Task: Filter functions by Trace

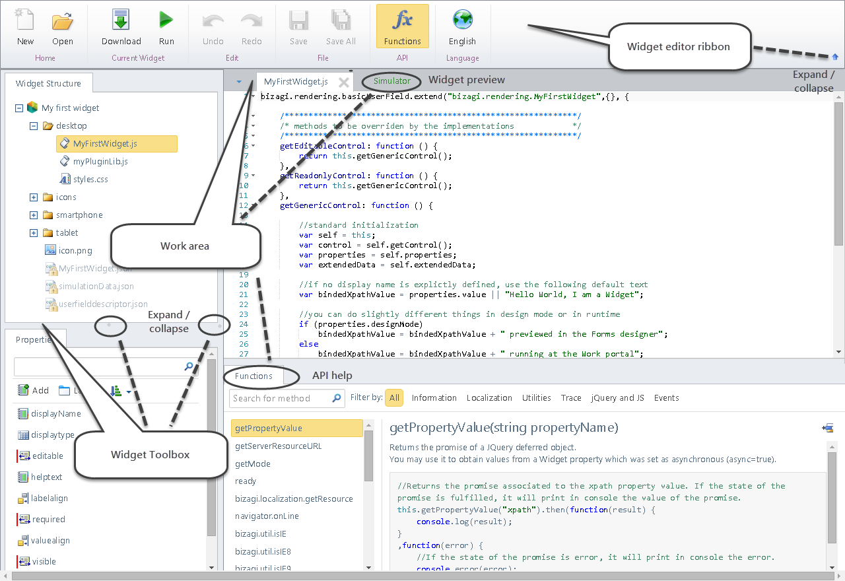Action: [571, 397]
